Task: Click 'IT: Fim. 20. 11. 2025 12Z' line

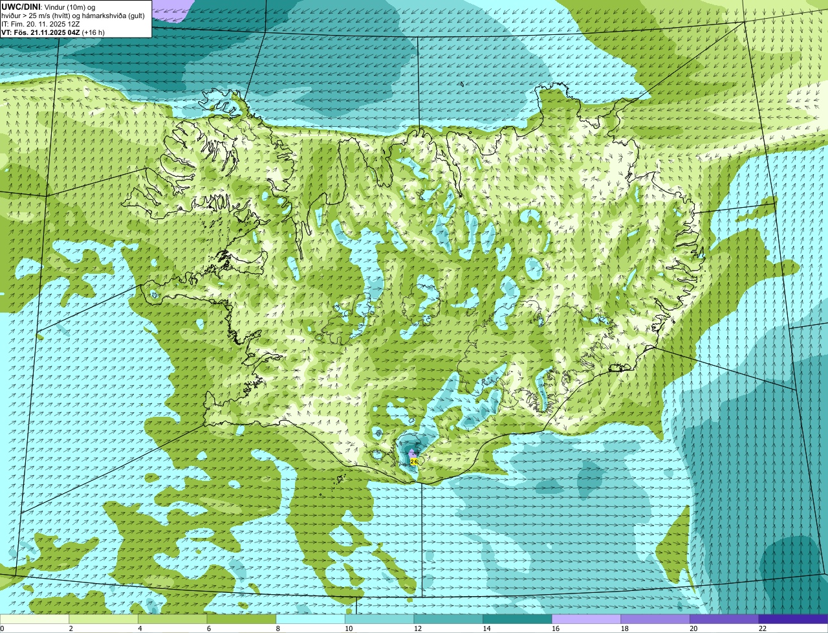Action: [x=41, y=23]
